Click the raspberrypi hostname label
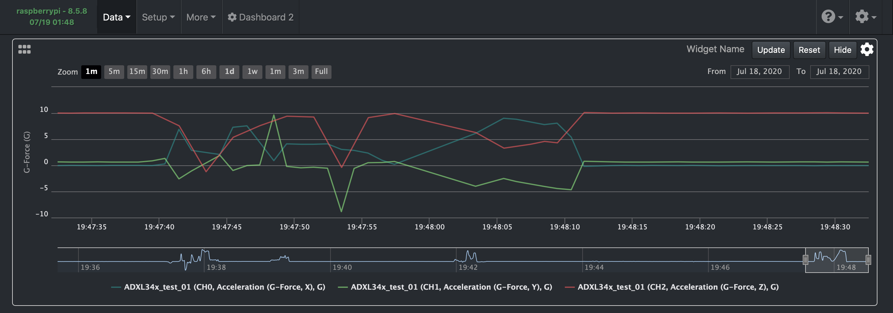Image resolution: width=893 pixels, height=313 pixels. [52, 11]
